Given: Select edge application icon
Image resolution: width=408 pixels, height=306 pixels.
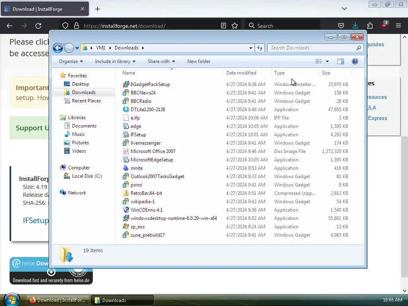Looking at the screenshot, I should click(126, 126).
